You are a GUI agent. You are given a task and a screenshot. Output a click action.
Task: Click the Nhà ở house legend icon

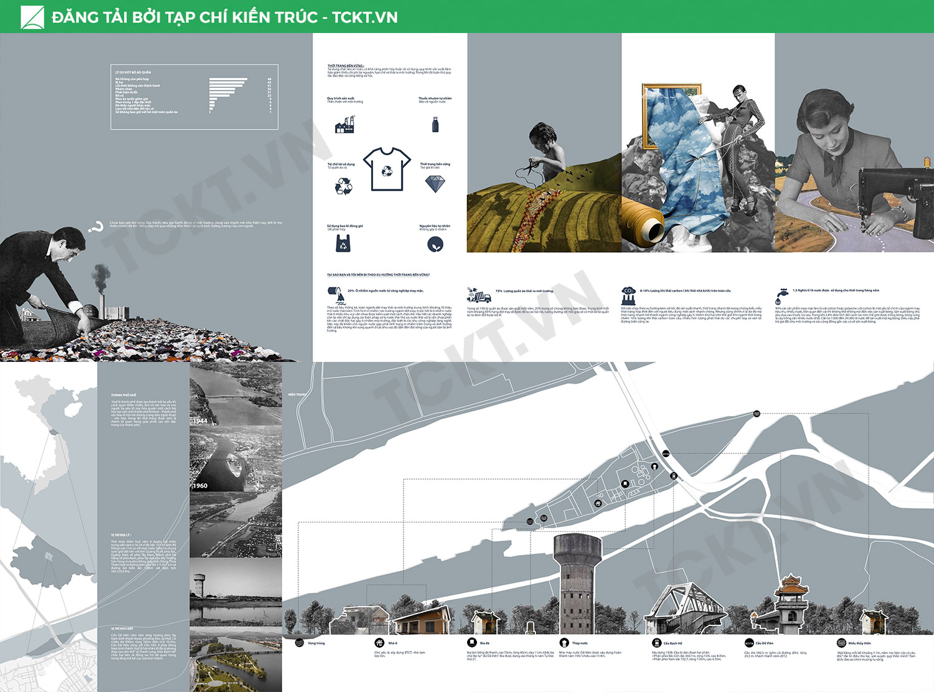click(379, 643)
